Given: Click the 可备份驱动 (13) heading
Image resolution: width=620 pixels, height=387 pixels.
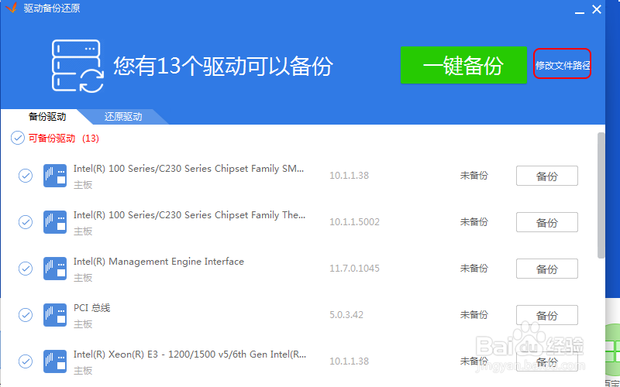Looking at the screenshot, I should click(x=64, y=139).
